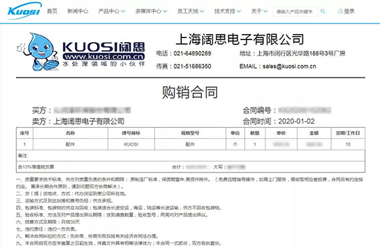The height and width of the screenshot is (248, 380).
Task: Expand 技术支持 dropdown chevron
Action: click(x=239, y=11)
